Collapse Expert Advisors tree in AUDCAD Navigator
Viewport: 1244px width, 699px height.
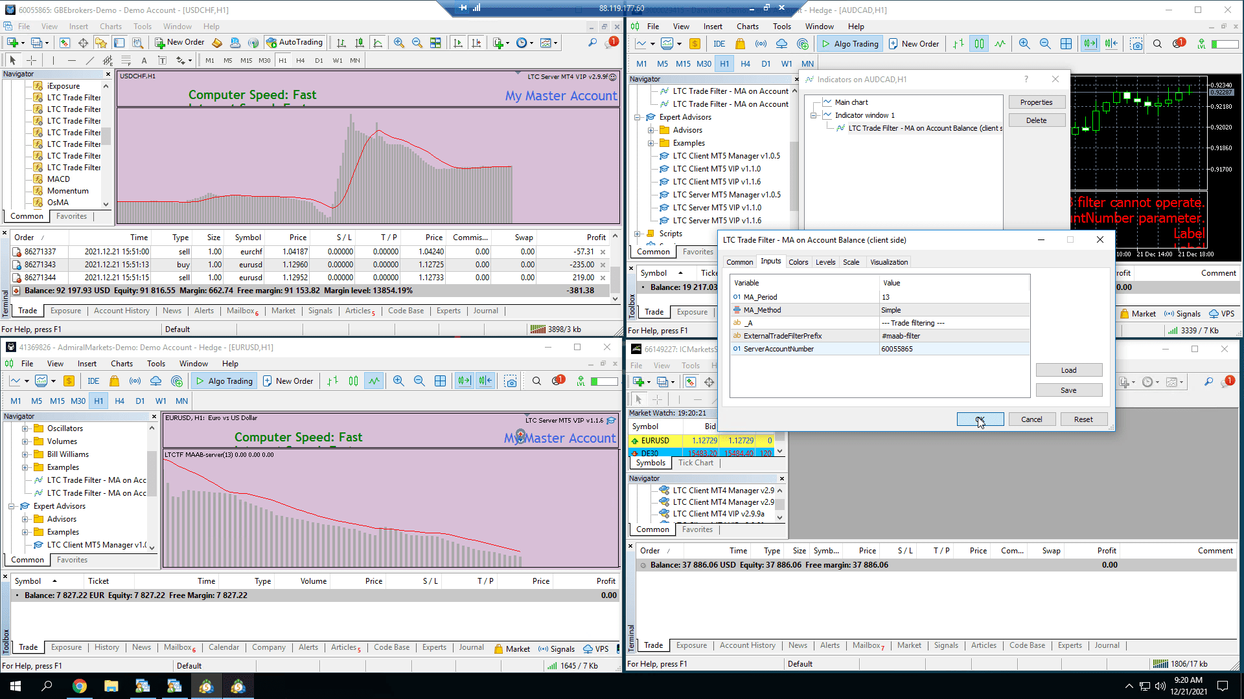638,117
